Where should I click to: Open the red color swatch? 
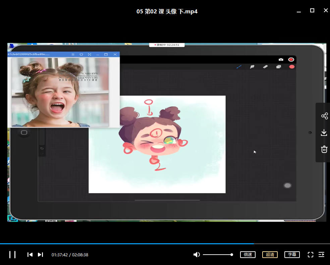point(292,67)
